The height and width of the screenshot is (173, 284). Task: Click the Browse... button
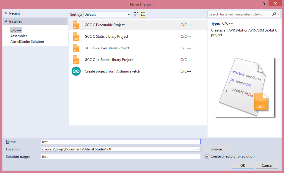pos(217,149)
